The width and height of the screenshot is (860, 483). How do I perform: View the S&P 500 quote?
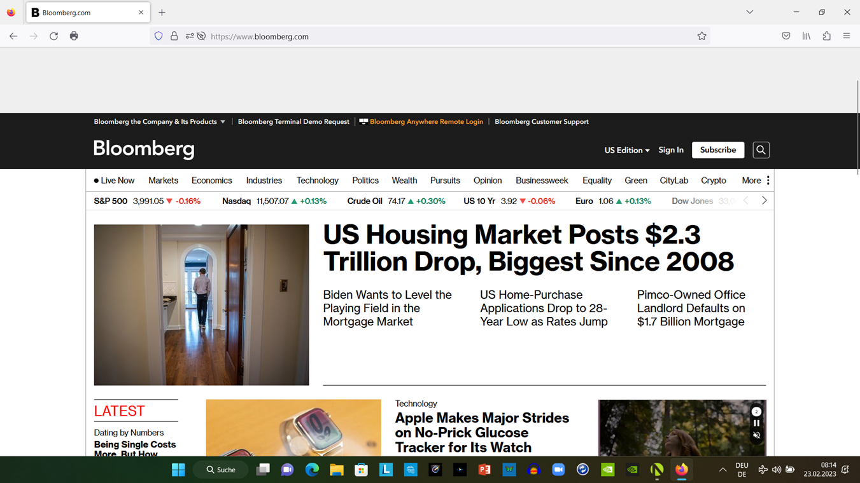point(147,201)
